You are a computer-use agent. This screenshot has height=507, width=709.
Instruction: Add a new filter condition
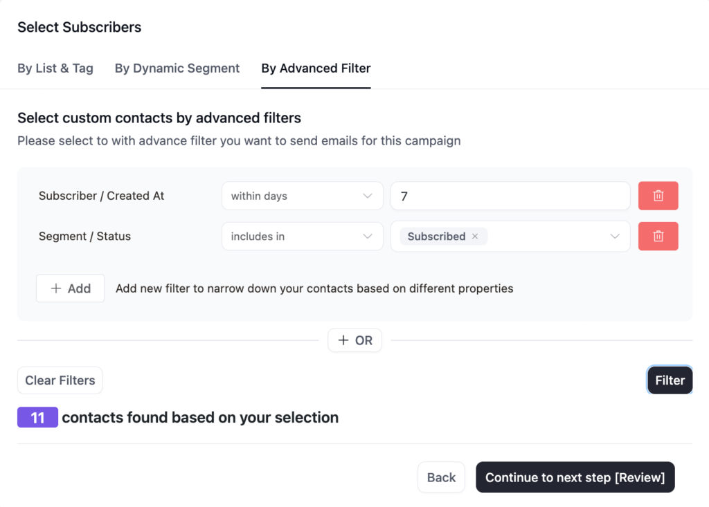[x=71, y=288]
